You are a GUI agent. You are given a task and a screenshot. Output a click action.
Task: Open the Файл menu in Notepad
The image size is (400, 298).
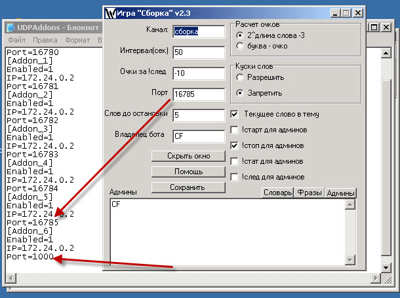click(x=17, y=40)
